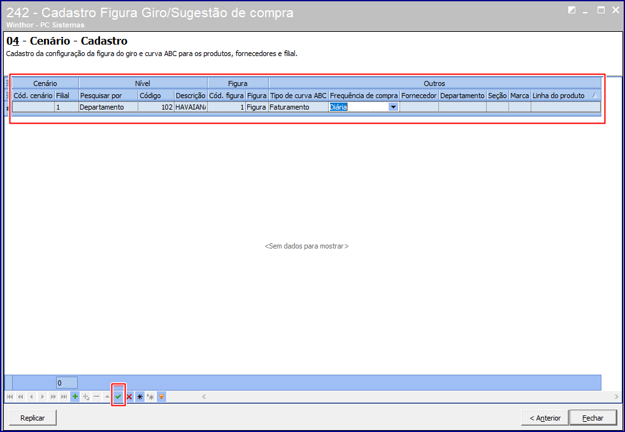625x432 pixels.
Task: Select the Faturamento cell
Action: pos(299,107)
